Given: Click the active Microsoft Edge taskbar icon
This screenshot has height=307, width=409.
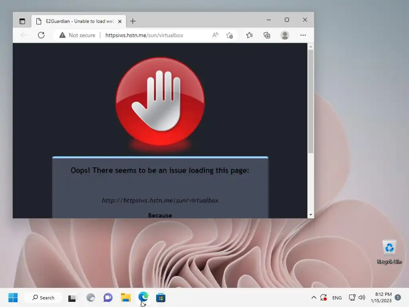Looking at the screenshot, I should pos(143,297).
